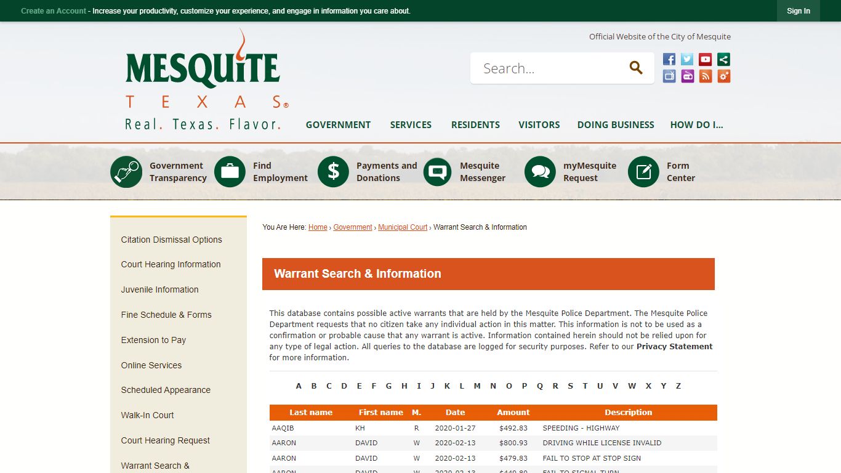Filter warrants by letter W
The image size is (841, 473).
pos(632,386)
